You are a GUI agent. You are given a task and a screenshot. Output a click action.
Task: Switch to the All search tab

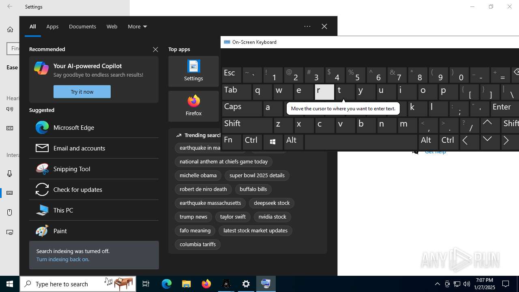pyautogui.click(x=32, y=26)
